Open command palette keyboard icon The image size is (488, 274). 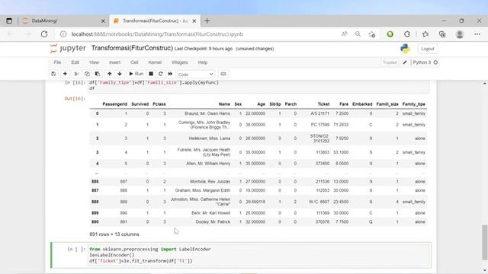pos(223,74)
